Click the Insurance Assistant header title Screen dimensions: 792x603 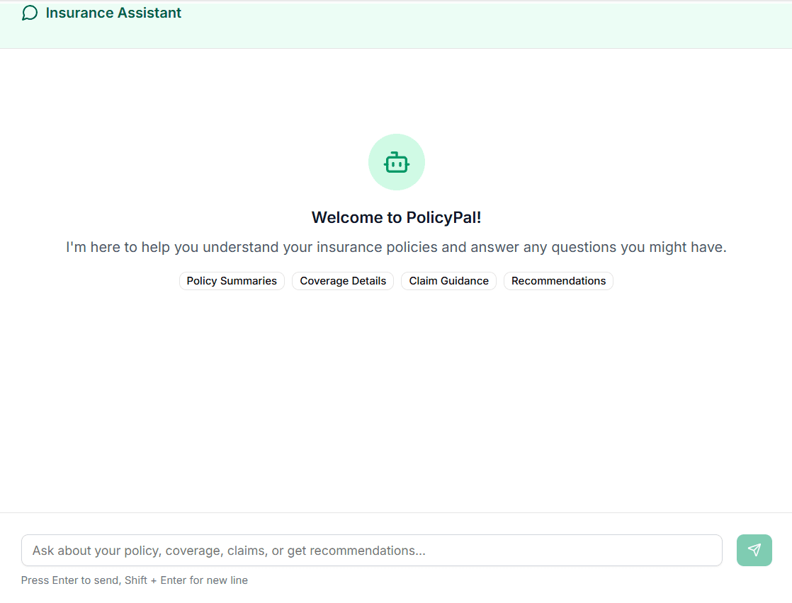(113, 13)
